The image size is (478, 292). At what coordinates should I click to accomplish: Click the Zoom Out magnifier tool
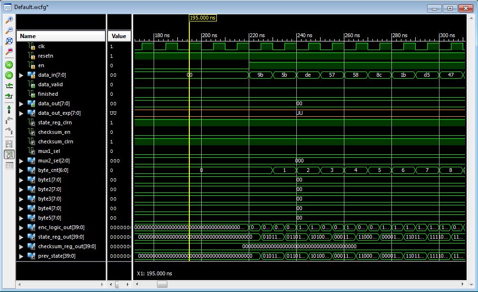(x=9, y=30)
